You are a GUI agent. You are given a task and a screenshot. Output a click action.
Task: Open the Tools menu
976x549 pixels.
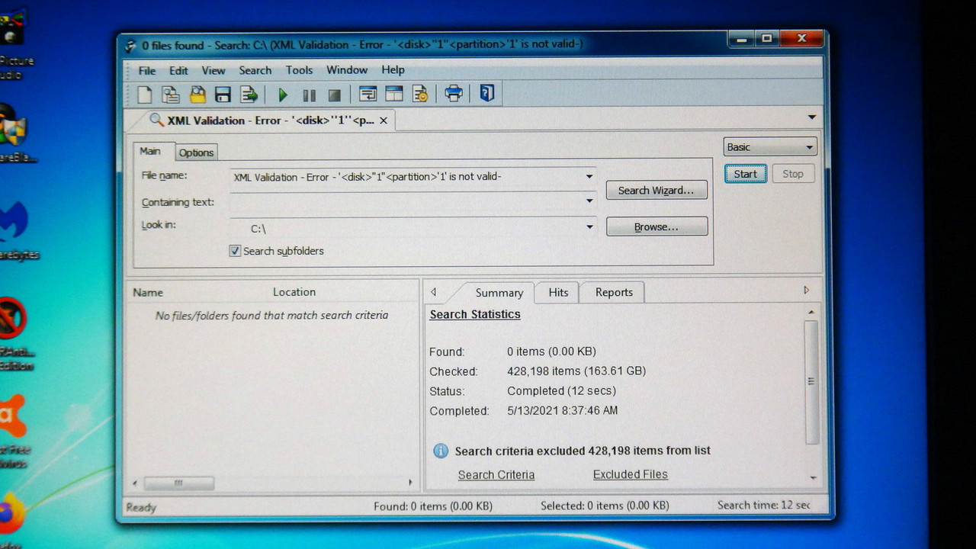click(299, 70)
